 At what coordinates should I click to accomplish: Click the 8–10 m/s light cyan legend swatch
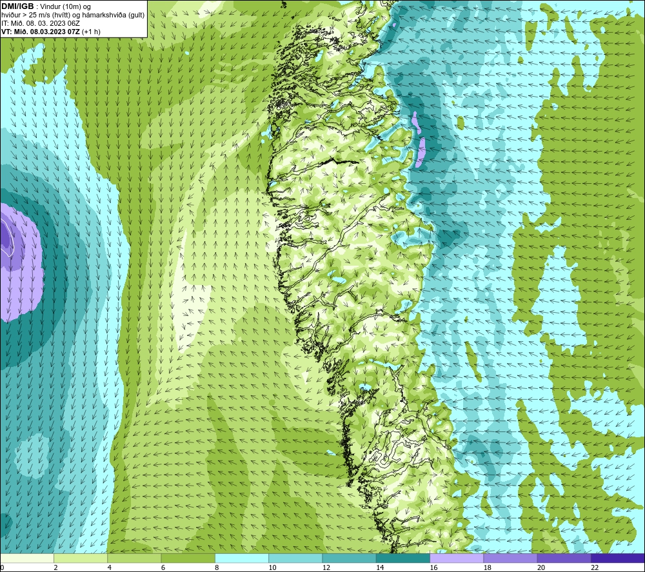point(242,558)
